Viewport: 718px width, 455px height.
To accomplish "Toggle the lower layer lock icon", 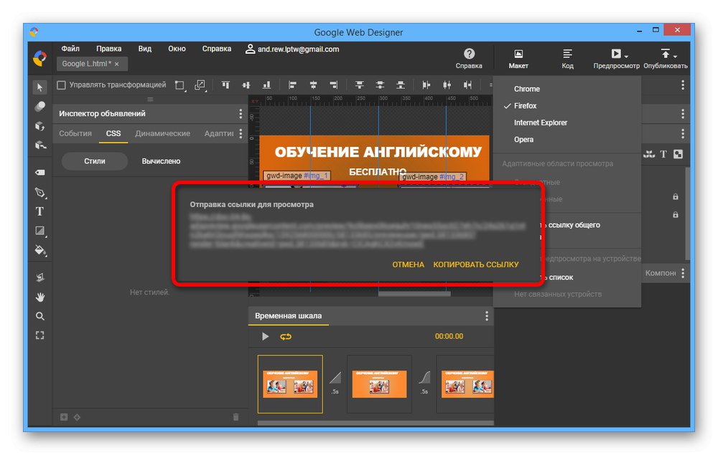I will (x=676, y=214).
